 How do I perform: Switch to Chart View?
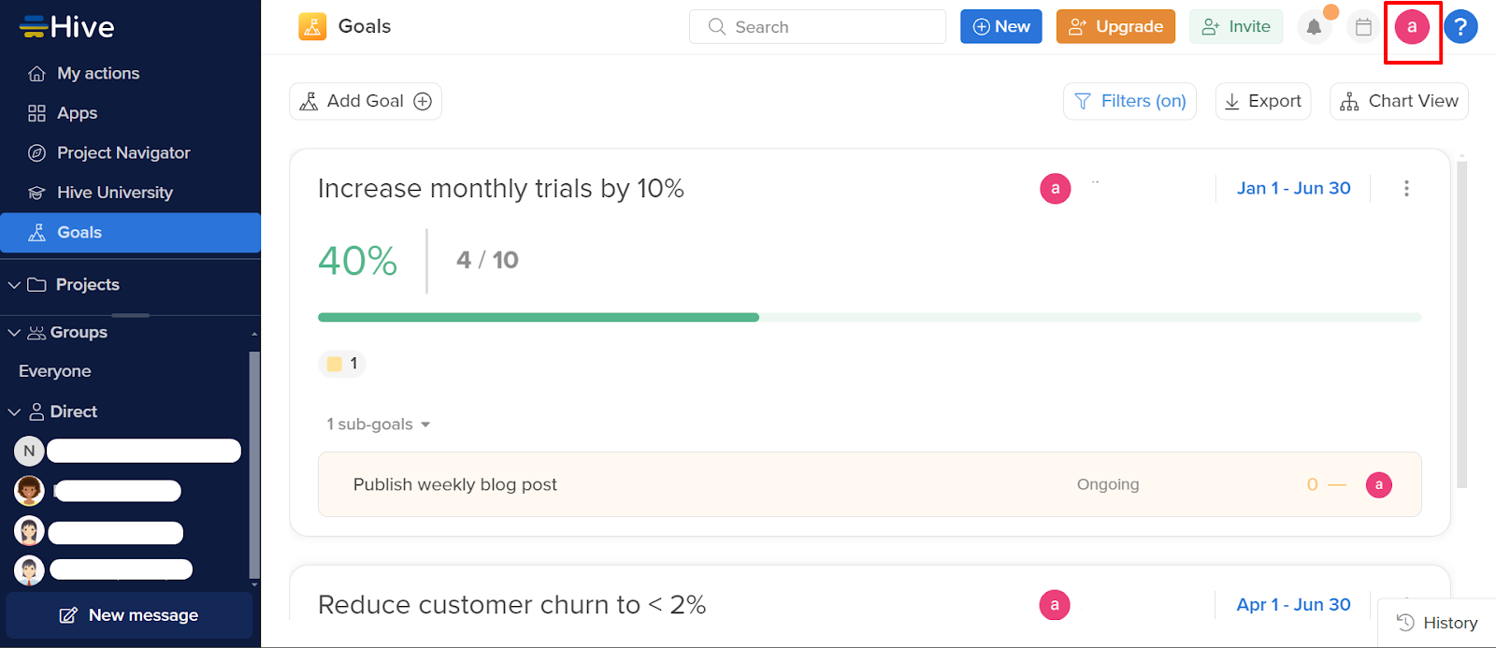pos(1399,101)
